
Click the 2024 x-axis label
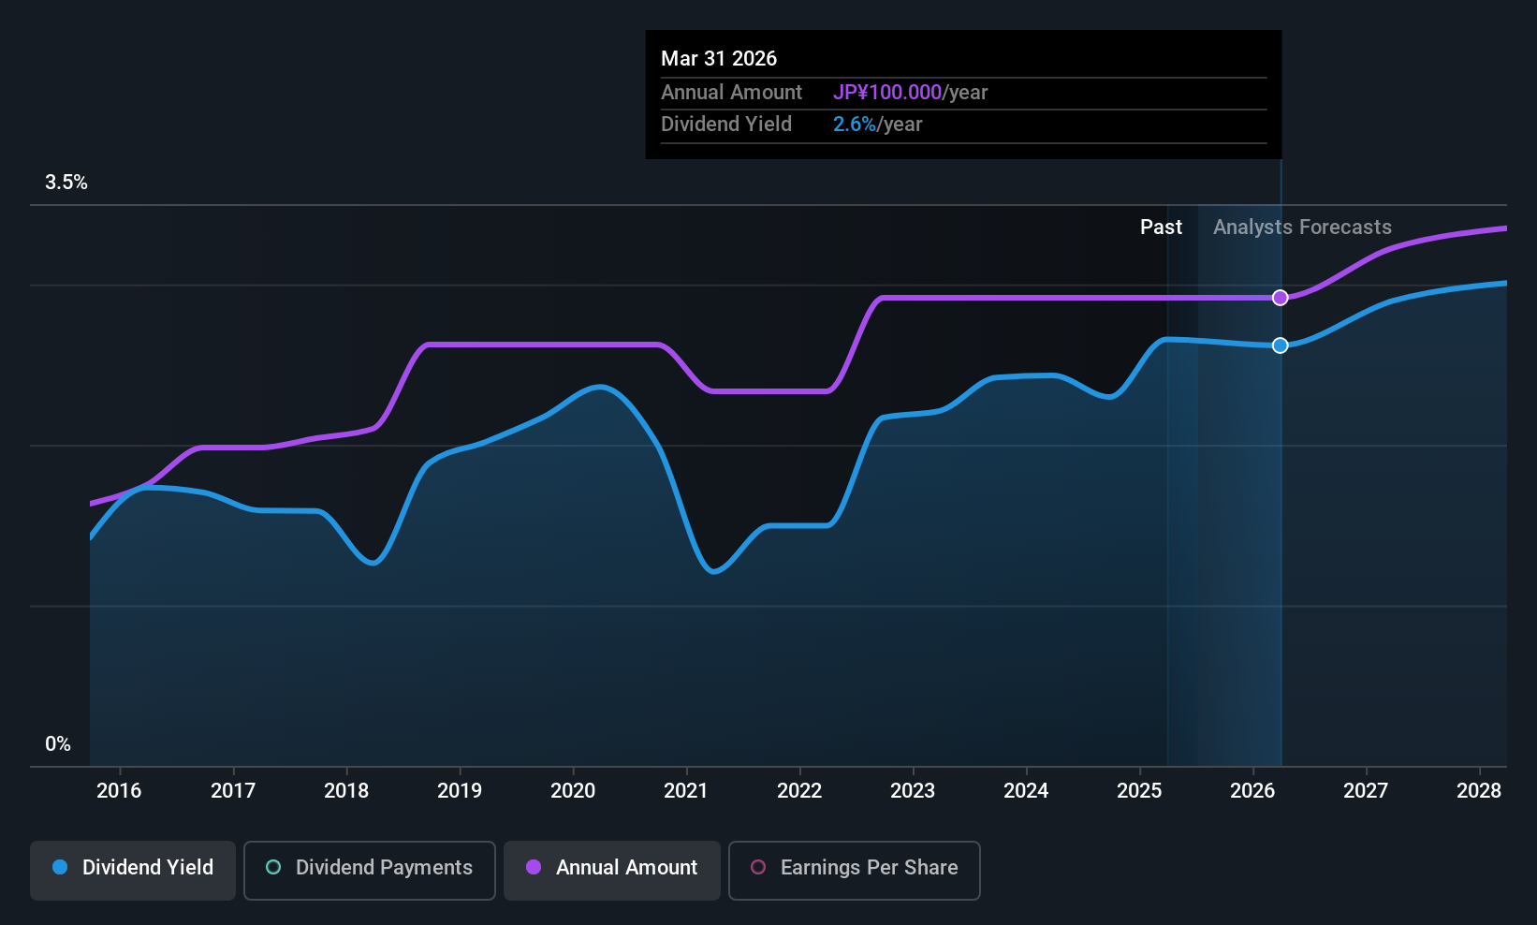1026,791
